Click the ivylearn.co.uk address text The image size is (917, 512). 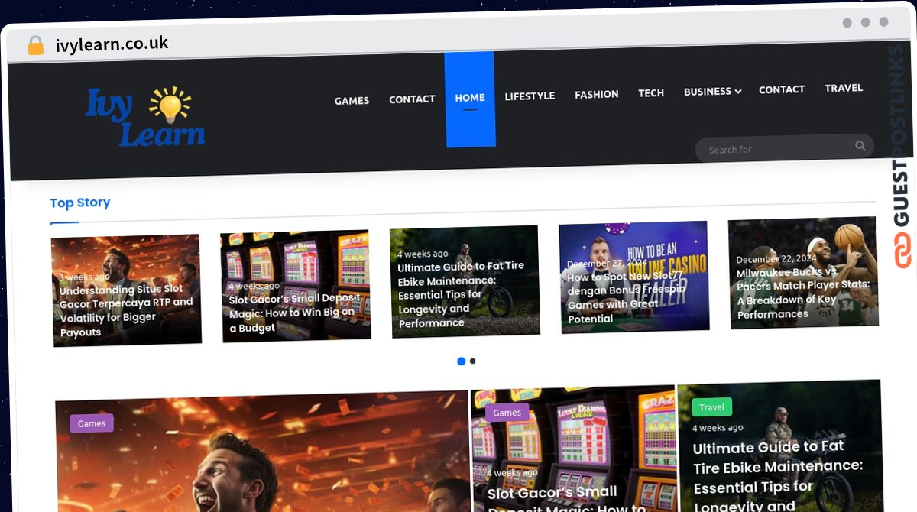coord(112,44)
